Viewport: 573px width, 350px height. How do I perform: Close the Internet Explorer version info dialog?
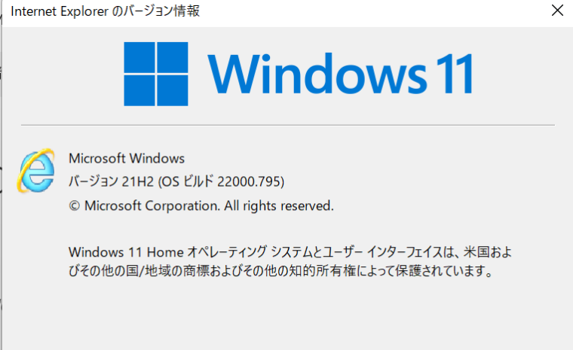coord(557,11)
